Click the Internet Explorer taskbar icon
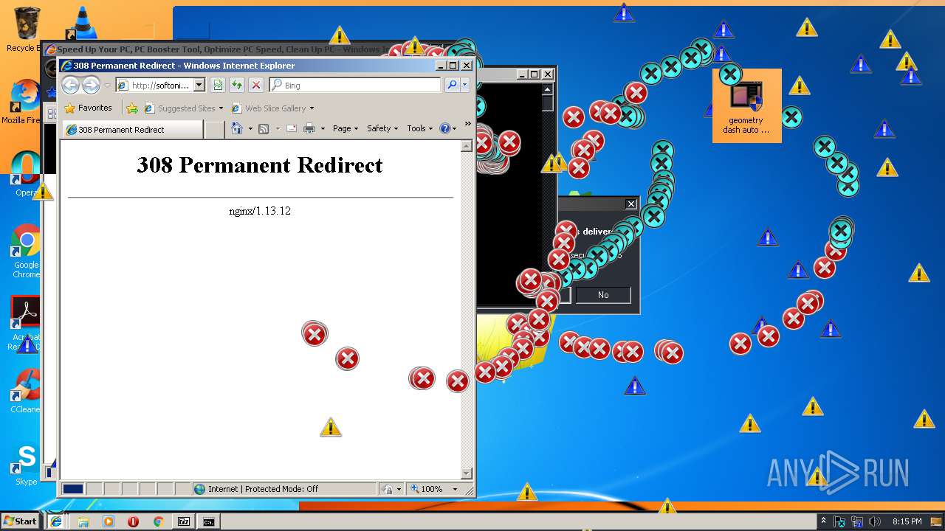Image resolution: width=945 pixels, height=531 pixels. (55, 521)
